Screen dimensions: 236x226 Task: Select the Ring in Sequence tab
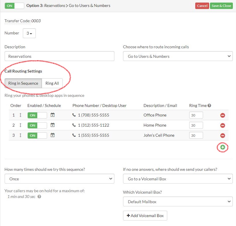(x=23, y=83)
